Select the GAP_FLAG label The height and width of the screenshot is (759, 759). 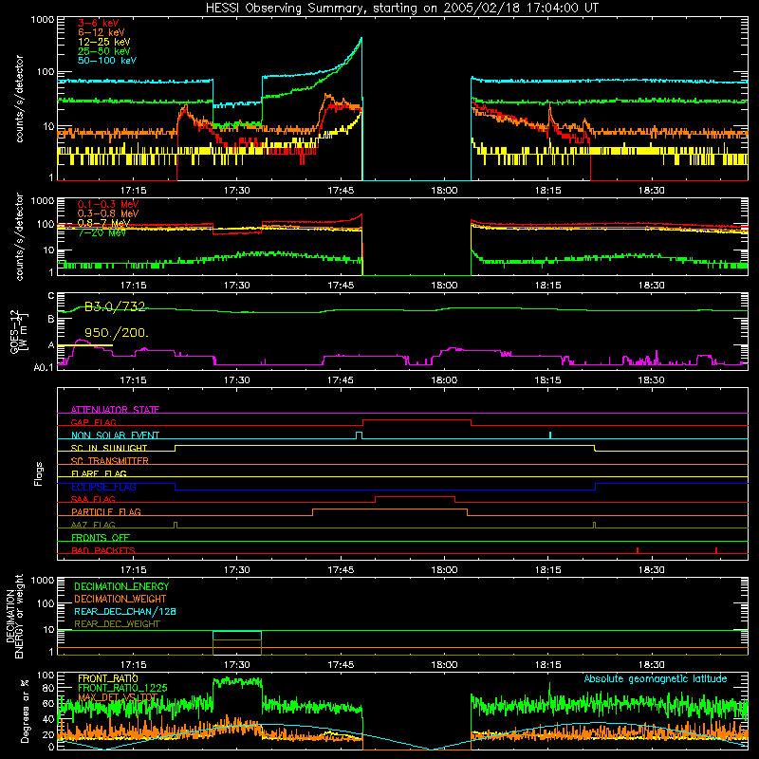(93, 422)
